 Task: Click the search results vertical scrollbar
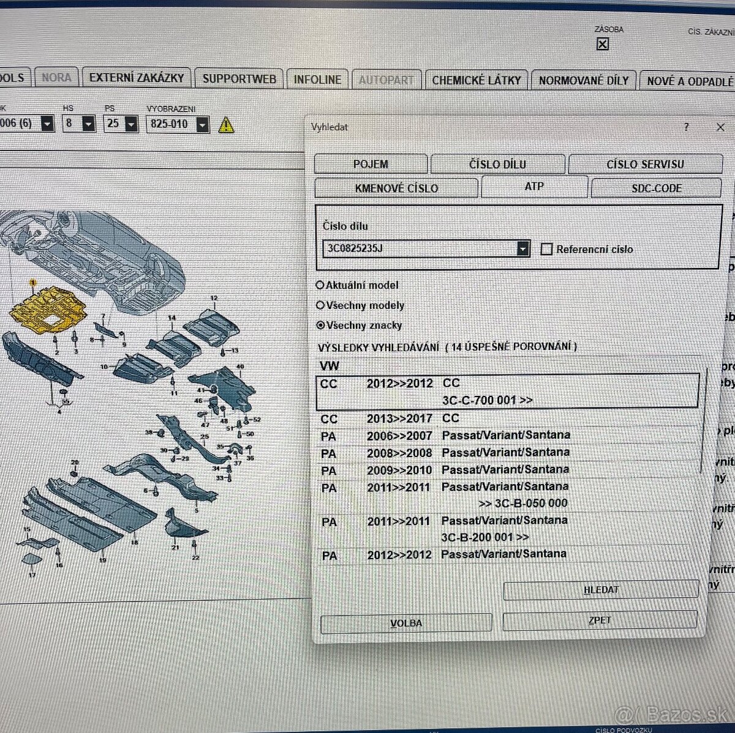tap(703, 422)
